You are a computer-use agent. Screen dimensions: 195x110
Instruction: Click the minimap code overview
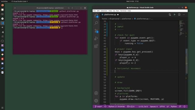point(182,28)
